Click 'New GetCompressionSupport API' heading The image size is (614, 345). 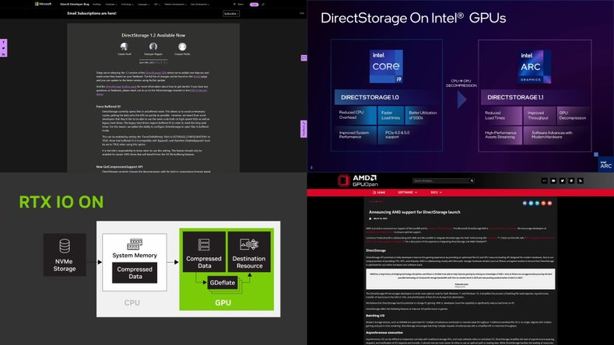[x=119, y=166]
